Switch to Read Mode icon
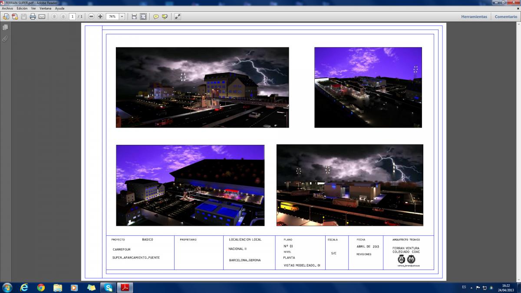Screen dimensions: 521x293 pyautogui.click(x=178, y=16)
